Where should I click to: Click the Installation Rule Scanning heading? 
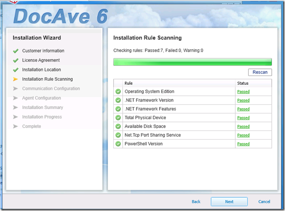147,38
